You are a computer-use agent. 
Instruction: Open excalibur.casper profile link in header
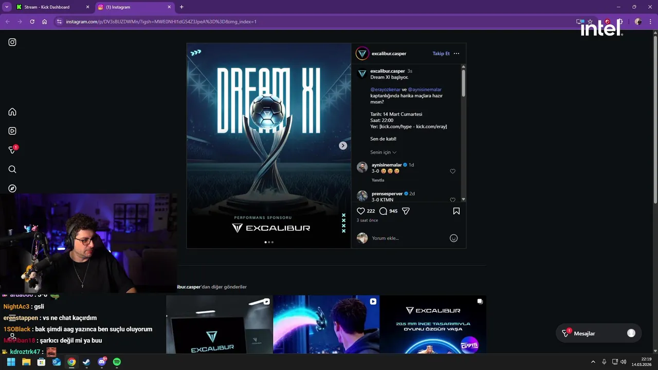point(389,53)
